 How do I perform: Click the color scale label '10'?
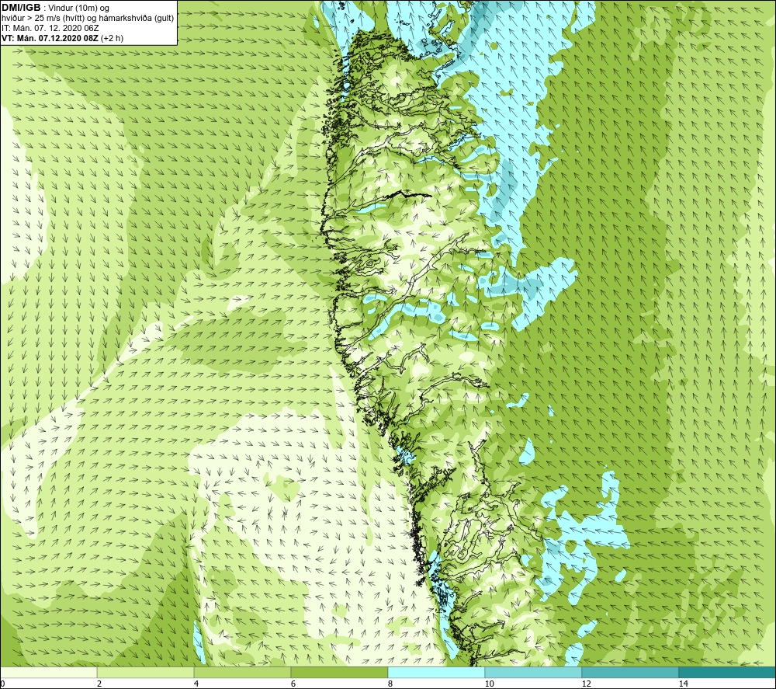[489, 684]
